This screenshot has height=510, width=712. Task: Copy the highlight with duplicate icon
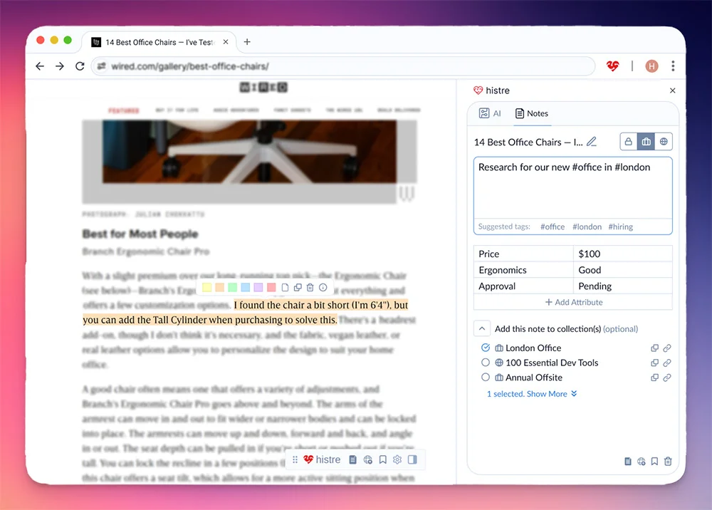pyautogui.click(x=298, y=287)
